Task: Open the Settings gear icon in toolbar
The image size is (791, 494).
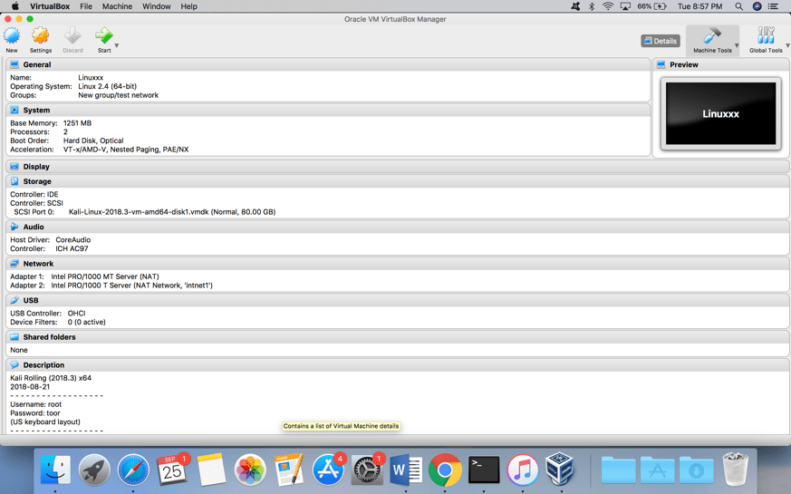Action: pyautogui.click(x=41, y=38)
